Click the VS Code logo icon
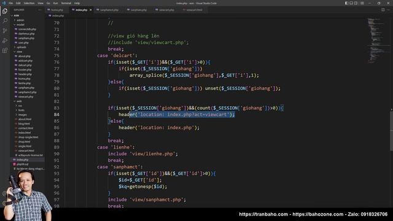 (x=4, y=3)
